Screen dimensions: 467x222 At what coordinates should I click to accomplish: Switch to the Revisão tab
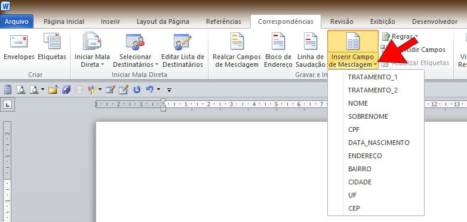click(342, 21)
